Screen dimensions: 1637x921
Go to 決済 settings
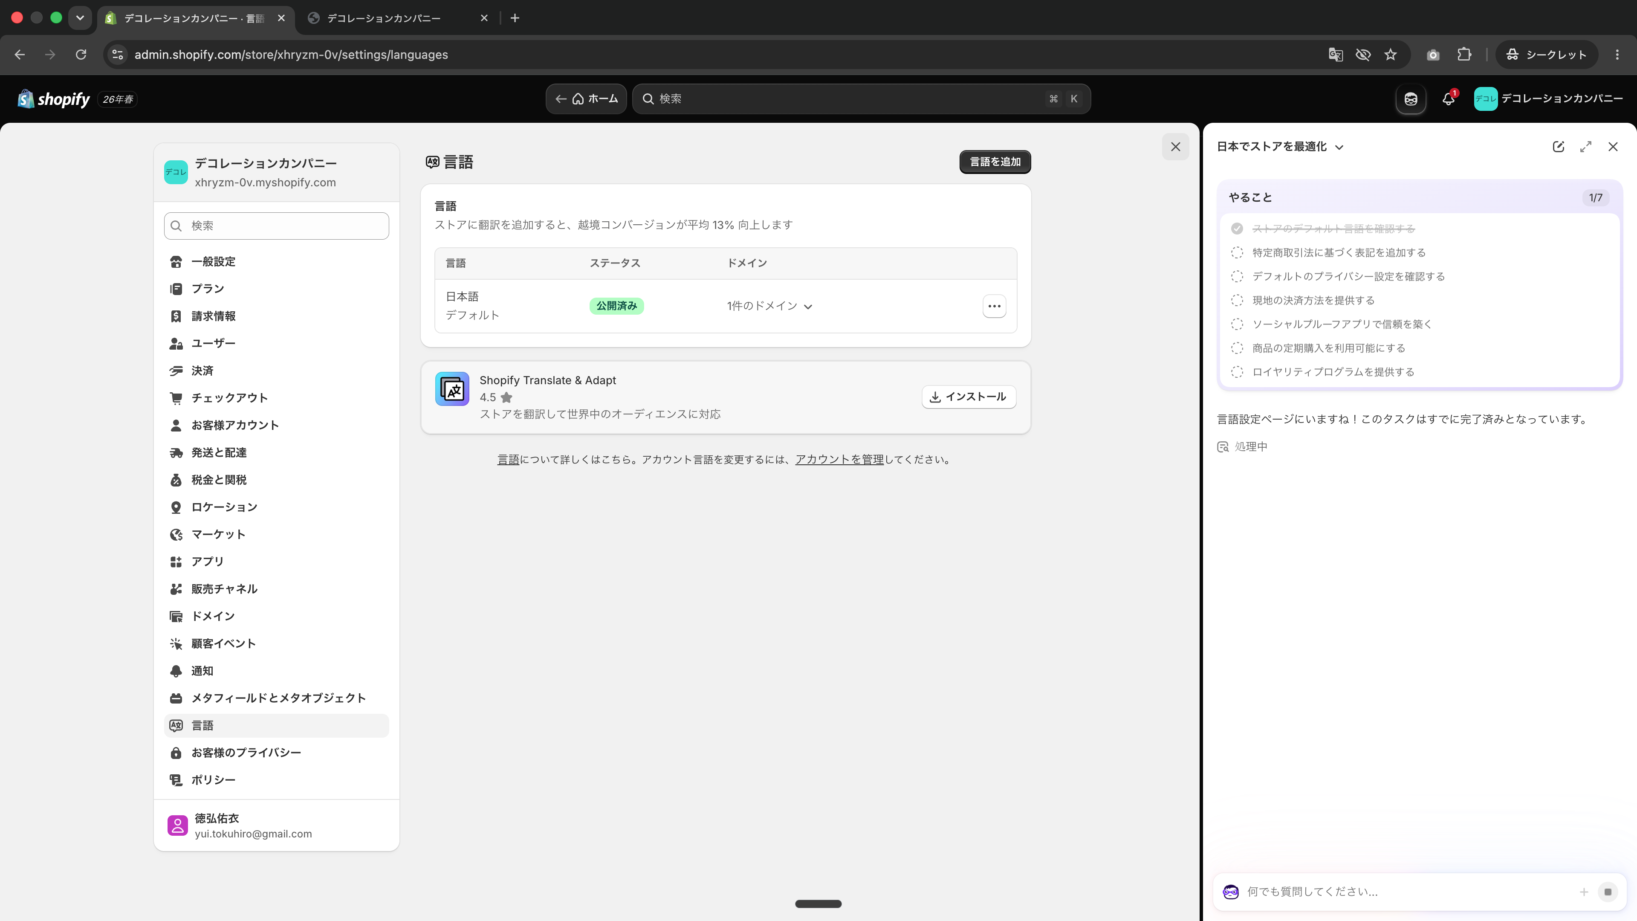[276, 371]
